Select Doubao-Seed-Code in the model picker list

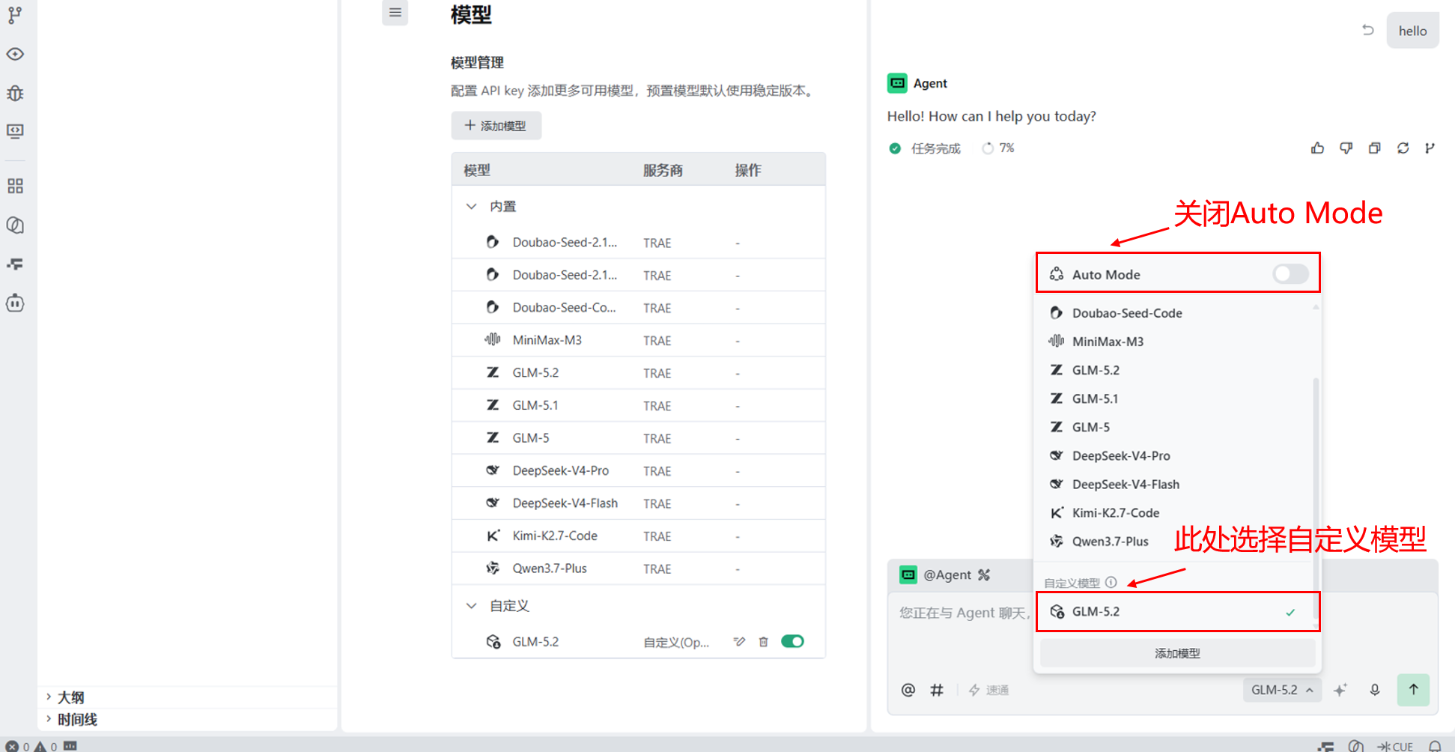point(1177,313)
